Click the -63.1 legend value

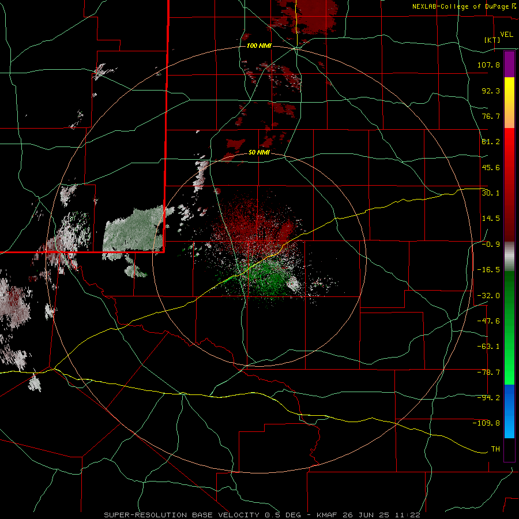click(x=488, y=347)
